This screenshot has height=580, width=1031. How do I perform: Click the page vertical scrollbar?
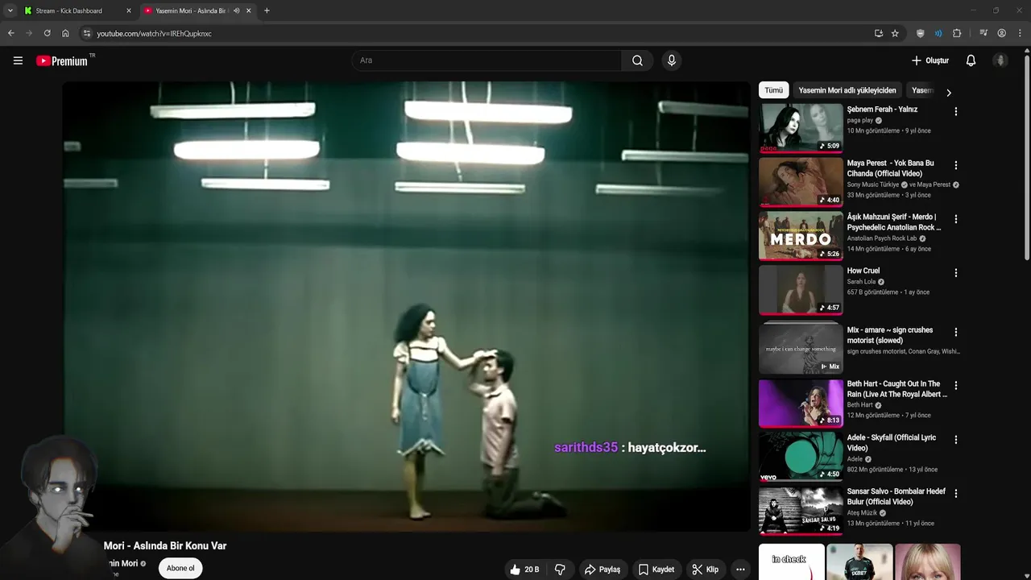click(x=1026, y=157)
